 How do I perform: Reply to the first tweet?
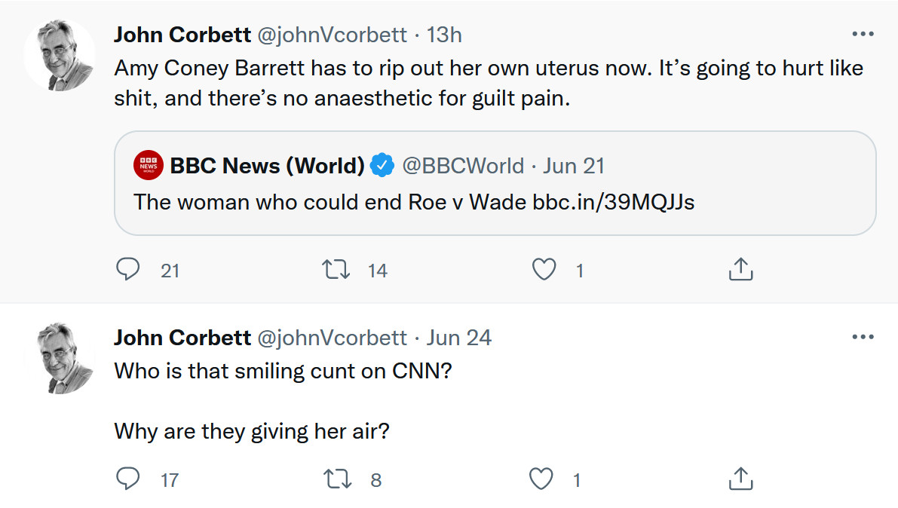[x=128, y=269]
